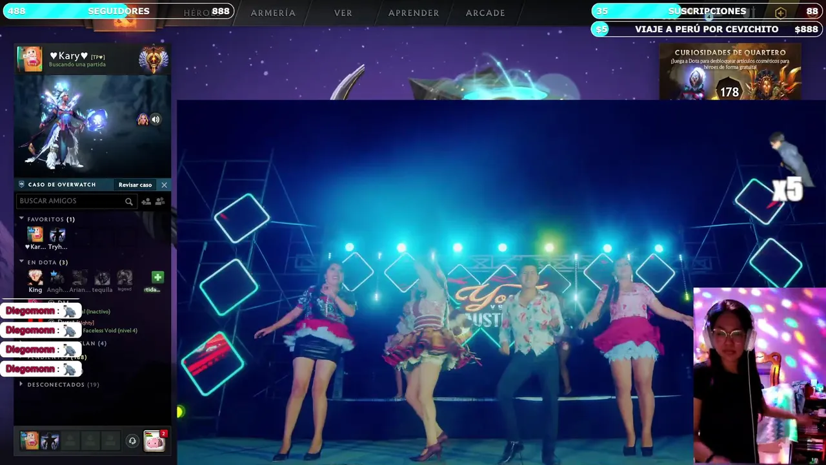Click the green plus party icon
This screenshot has height=465, width=826.
pos(157,277)
